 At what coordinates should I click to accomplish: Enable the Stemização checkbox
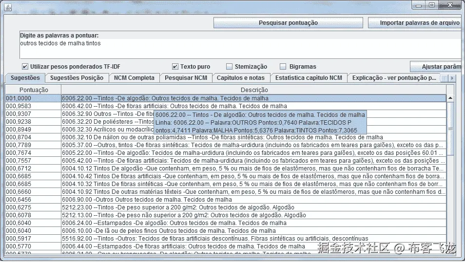click(229, 66)
